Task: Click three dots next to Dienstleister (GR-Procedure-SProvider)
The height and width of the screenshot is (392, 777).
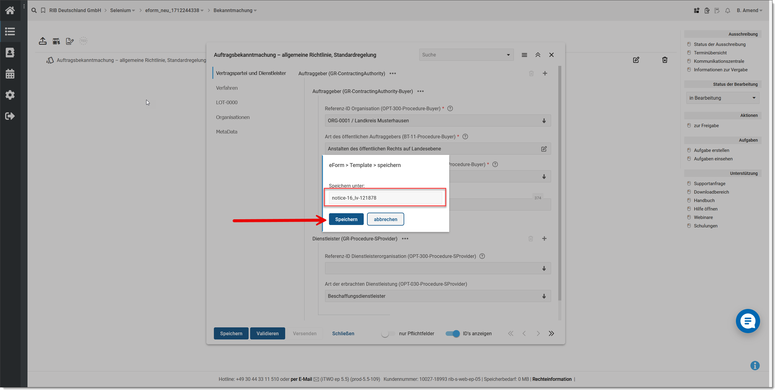Action: (x=405, y=239)
